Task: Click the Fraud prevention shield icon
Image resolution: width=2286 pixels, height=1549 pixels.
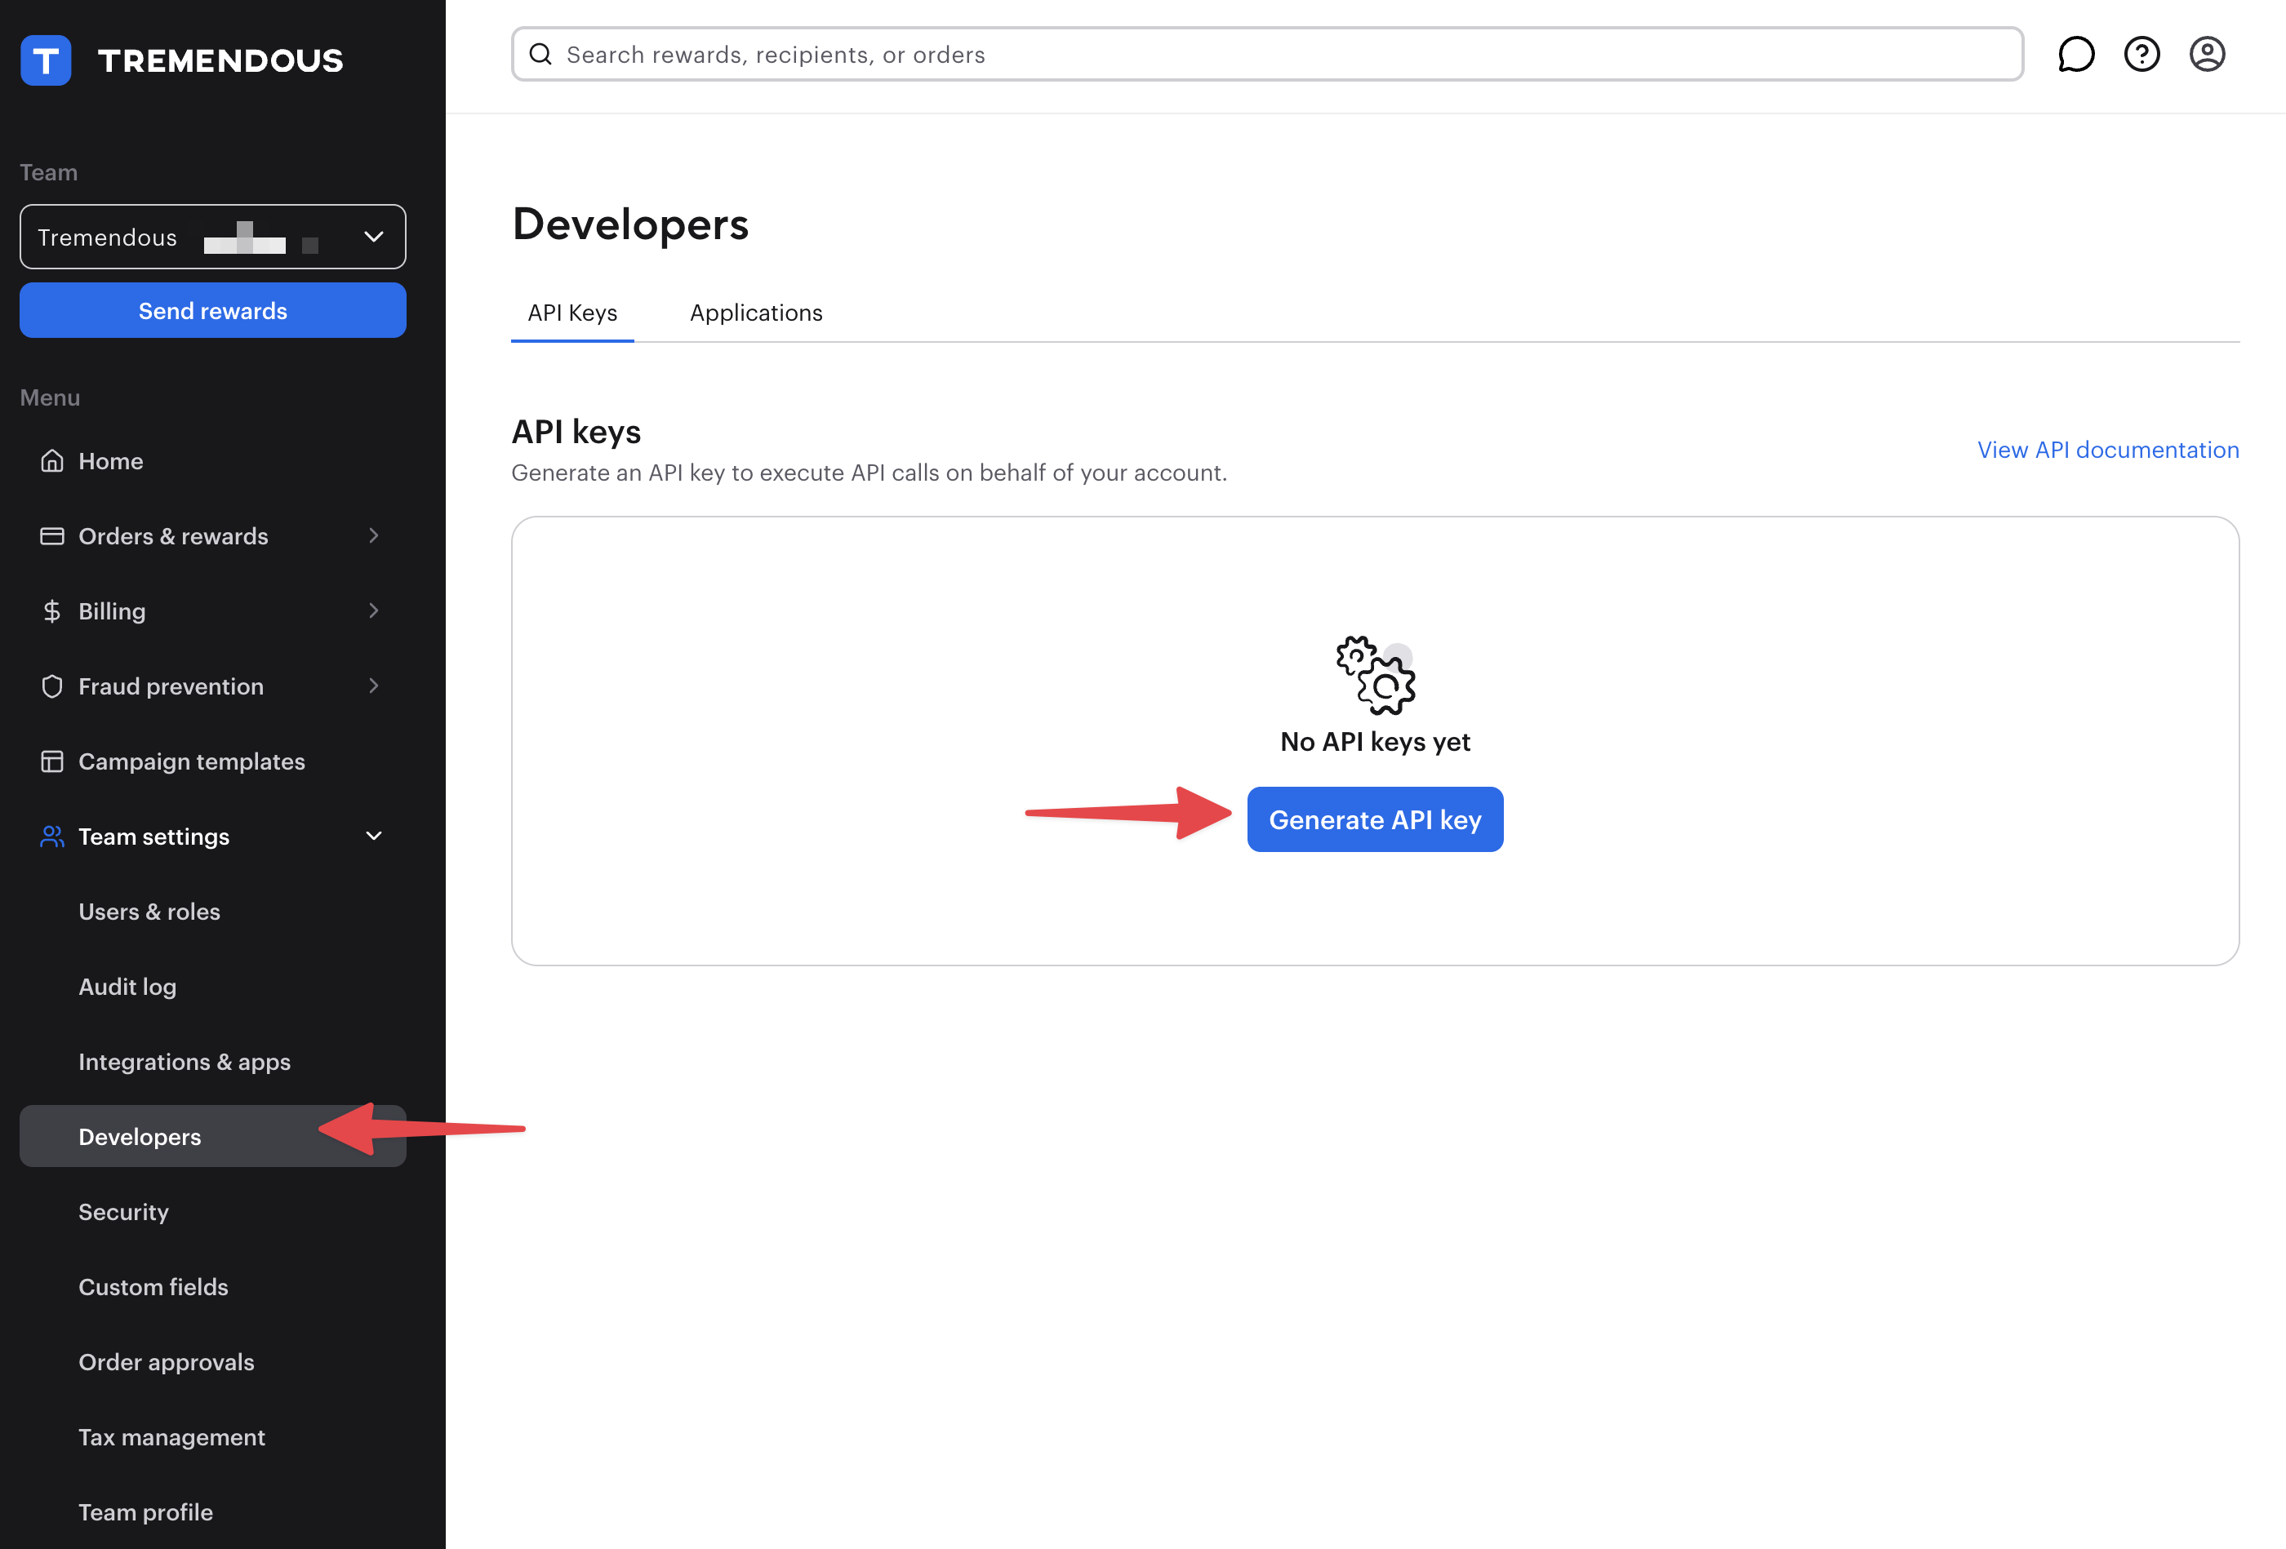Action: [52, 686]
